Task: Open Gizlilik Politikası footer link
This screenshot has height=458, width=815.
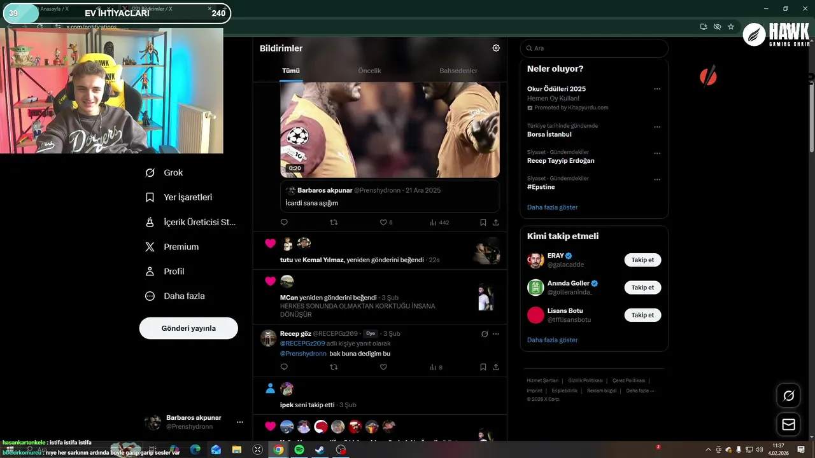Action: tap(585, 380)
